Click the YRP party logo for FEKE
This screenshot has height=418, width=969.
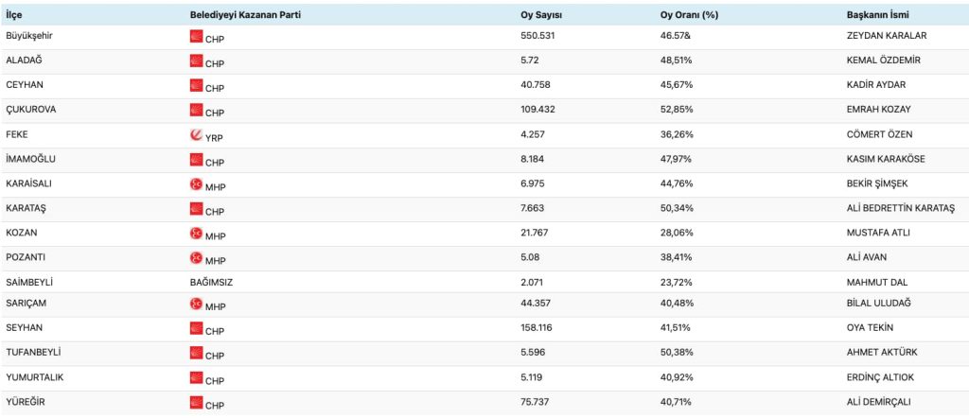[x=197, y=134]
